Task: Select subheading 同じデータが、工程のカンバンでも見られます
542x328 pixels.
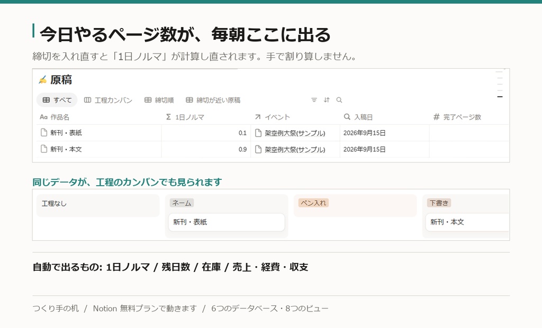Action: pyautogui.click(x=127, y=182)
